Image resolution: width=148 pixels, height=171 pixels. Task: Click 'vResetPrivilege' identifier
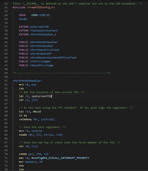click(x=42, y=65)
